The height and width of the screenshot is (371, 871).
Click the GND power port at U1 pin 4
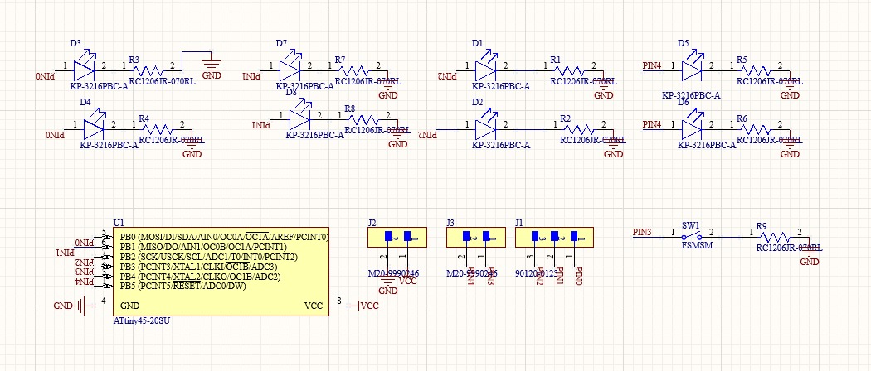pyautogui.click(x=71, y=306)
